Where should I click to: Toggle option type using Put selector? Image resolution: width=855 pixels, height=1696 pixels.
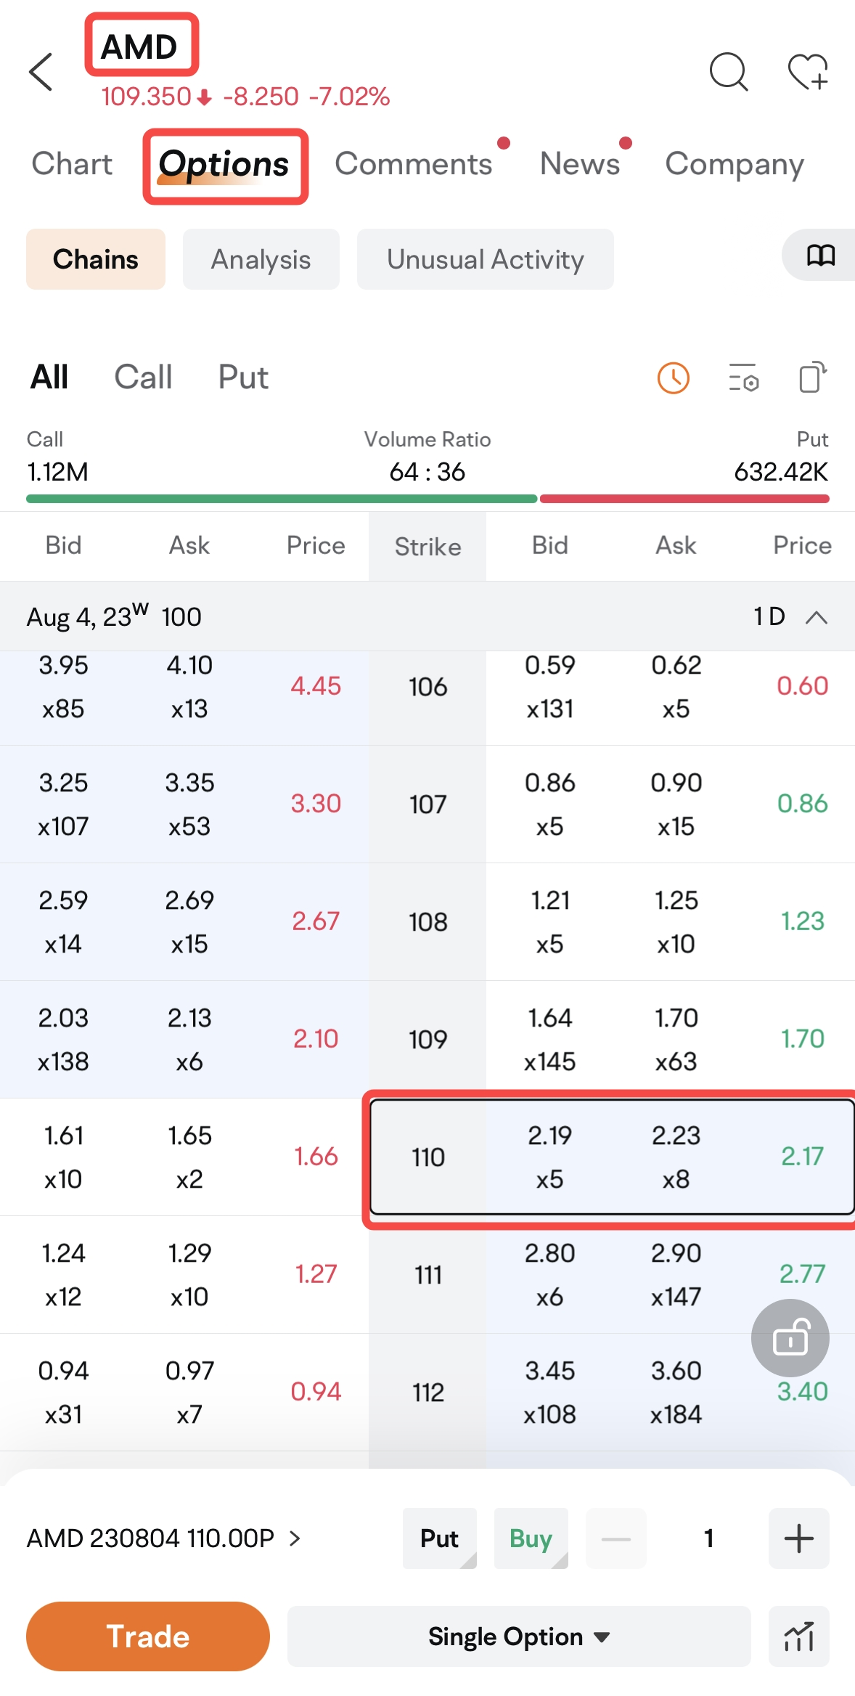(x=440, y=1538)
